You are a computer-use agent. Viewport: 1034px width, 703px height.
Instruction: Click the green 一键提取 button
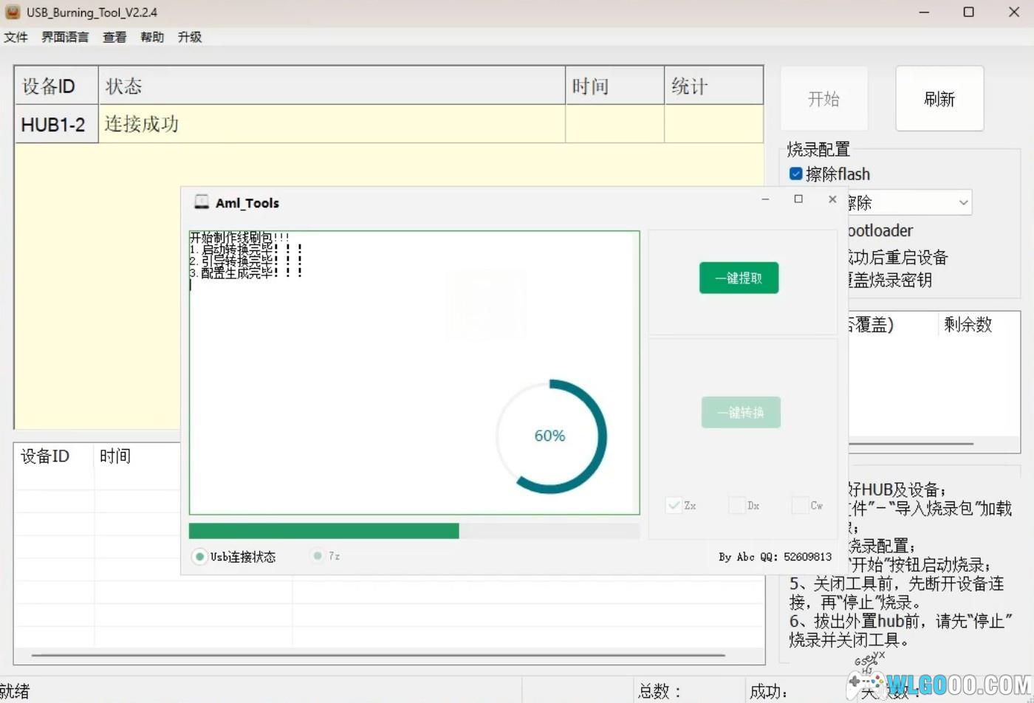(x=739, y=278)
